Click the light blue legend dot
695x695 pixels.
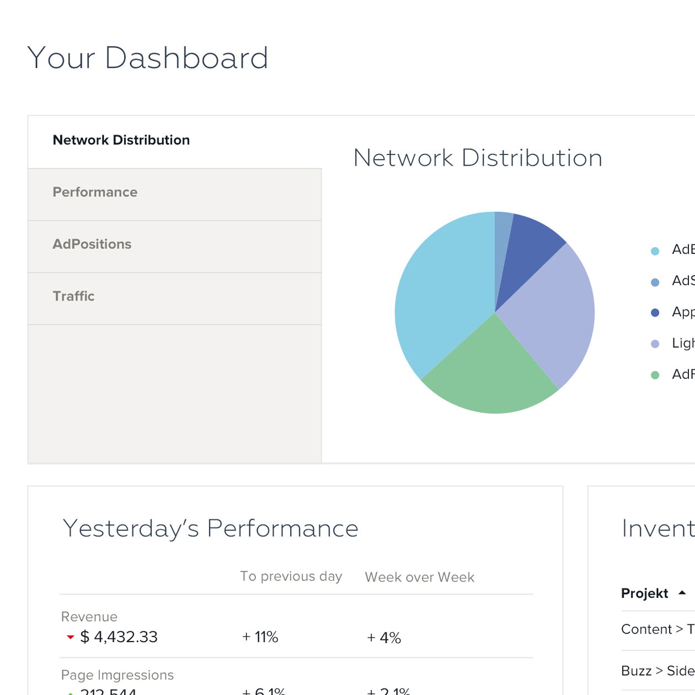pyautogui.click(x=655, y=251)
